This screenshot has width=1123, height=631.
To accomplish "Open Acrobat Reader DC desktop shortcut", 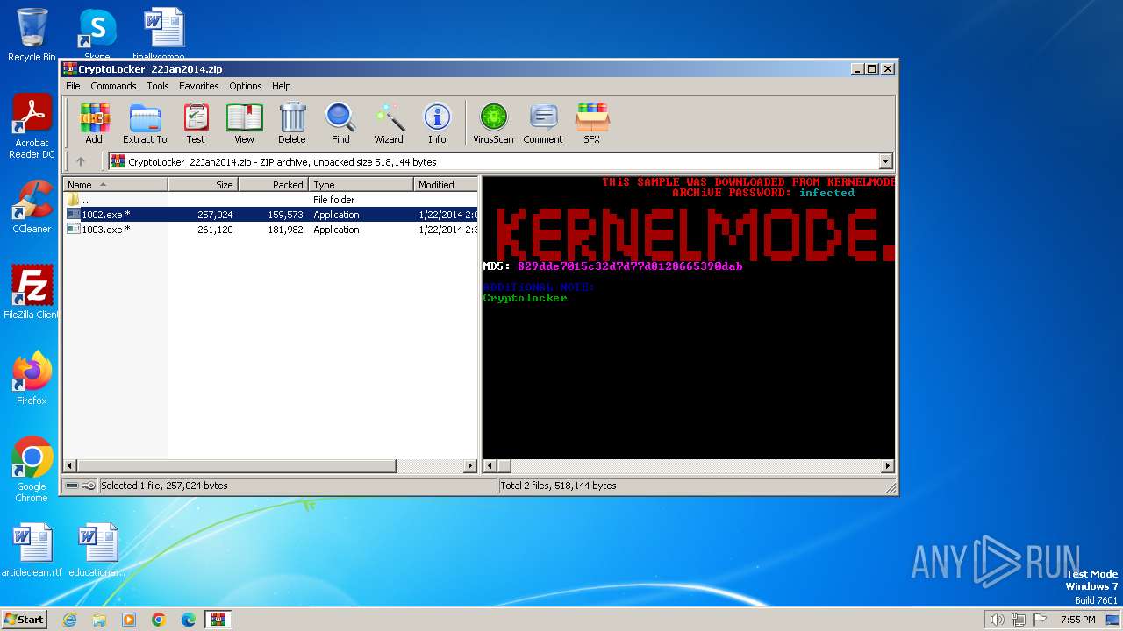I will (32, 127).
